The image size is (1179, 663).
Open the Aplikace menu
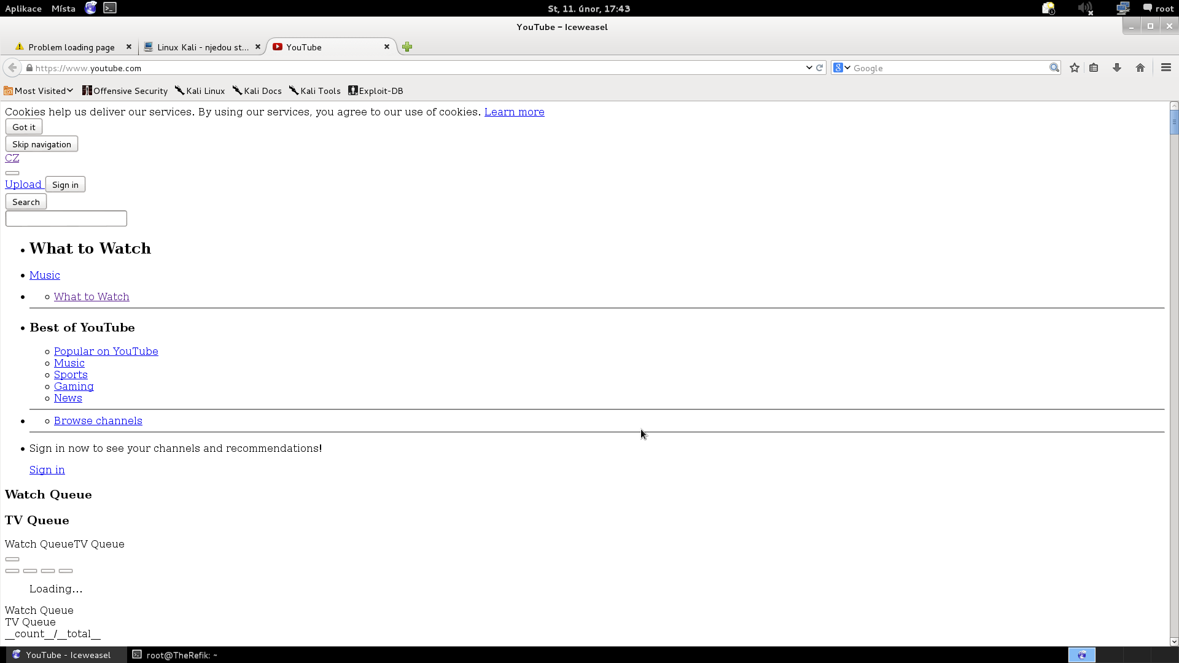(x=23, y=9)
